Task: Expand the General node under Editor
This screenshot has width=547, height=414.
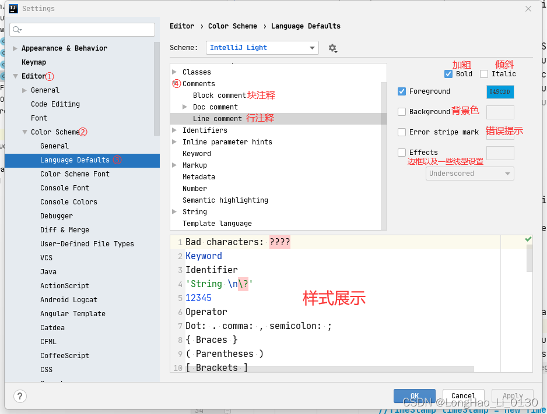Action: coord(24,90)
